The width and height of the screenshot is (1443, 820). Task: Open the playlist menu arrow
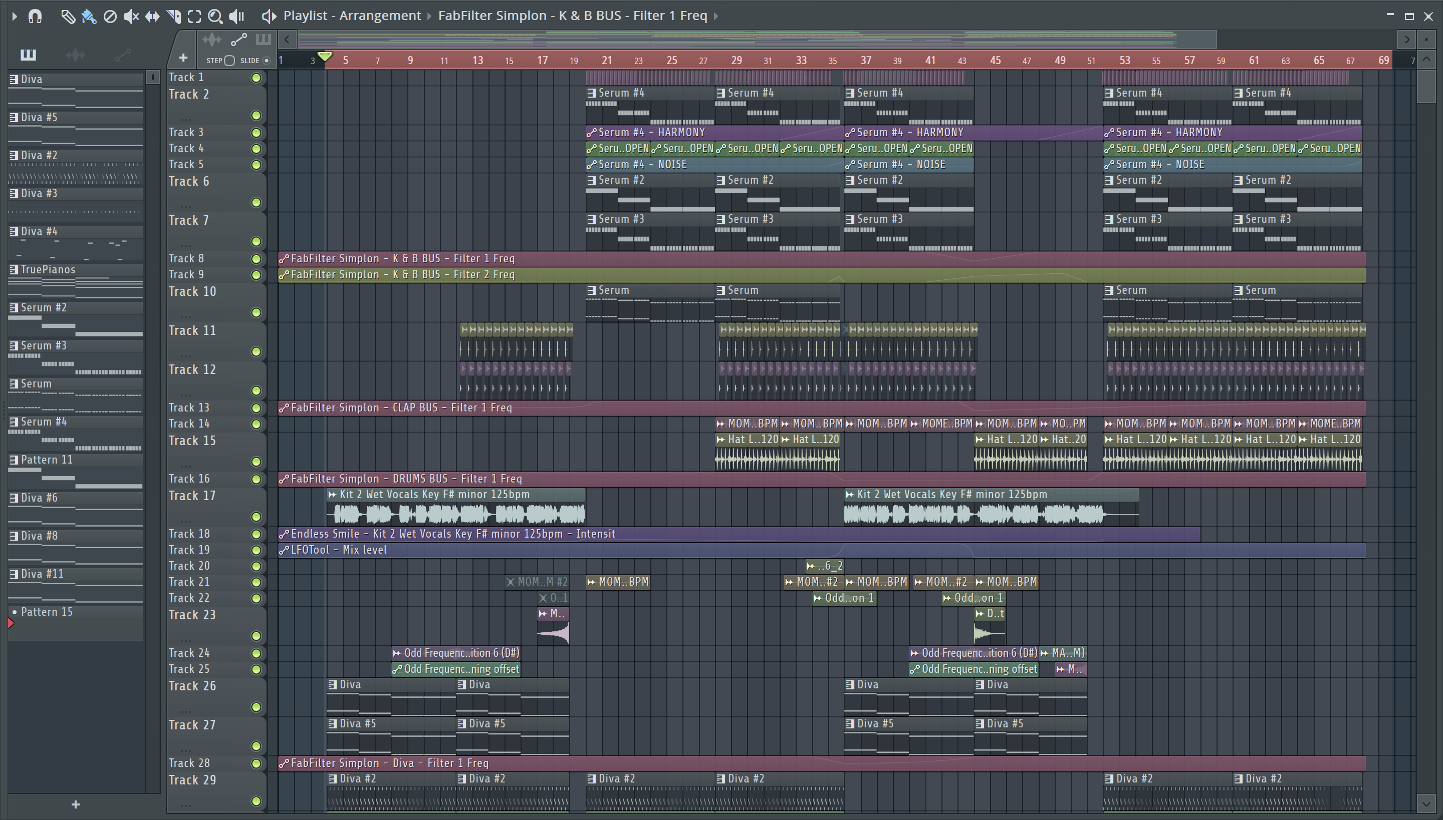(15, 17)
